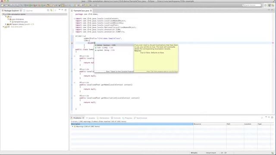
Task: Maximize the Package Explorer panel
Action: (x=66, y=10)
